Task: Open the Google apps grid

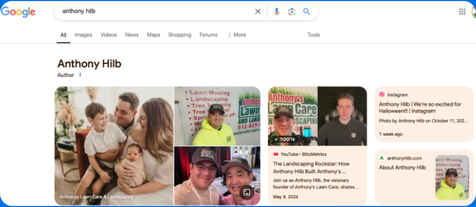Action: pos(462,11)
